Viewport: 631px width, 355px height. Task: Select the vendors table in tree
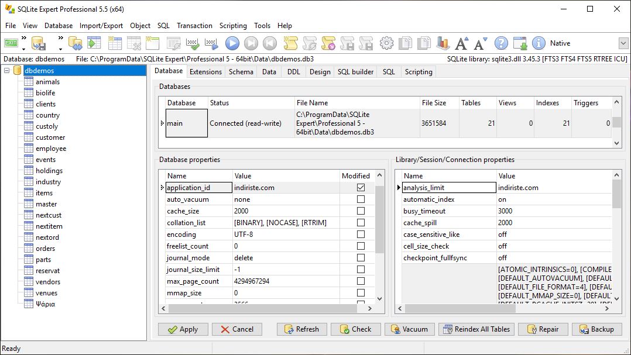48,282
